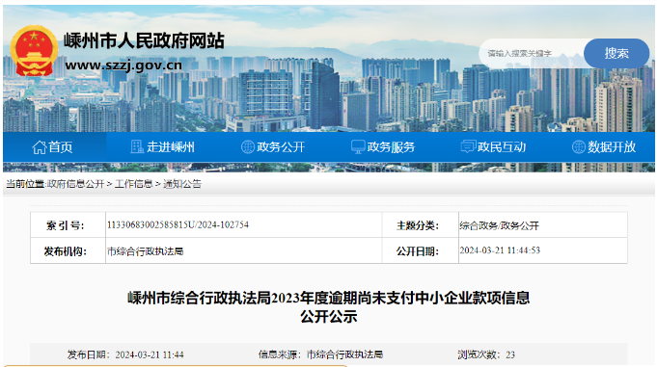657x367 pixels.
Task: Click the 嵊州市人民政府网站 site title
Action: [144, 41]
